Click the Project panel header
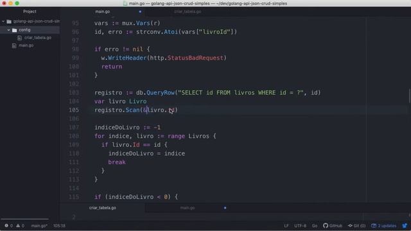 (x=30, y=12)
